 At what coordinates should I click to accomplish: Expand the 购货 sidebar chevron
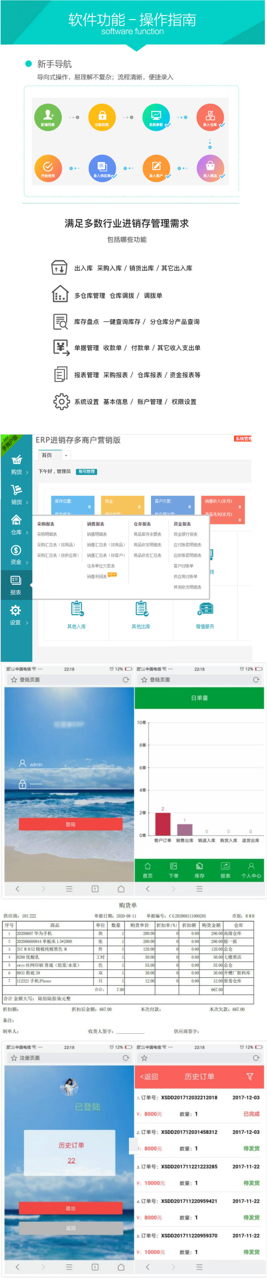pyautogui.click(x=27, y=472)
